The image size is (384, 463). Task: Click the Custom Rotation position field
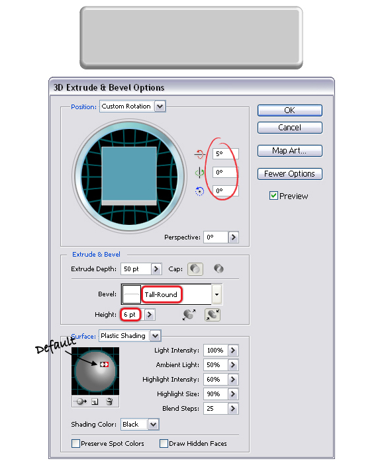[127, 106]
